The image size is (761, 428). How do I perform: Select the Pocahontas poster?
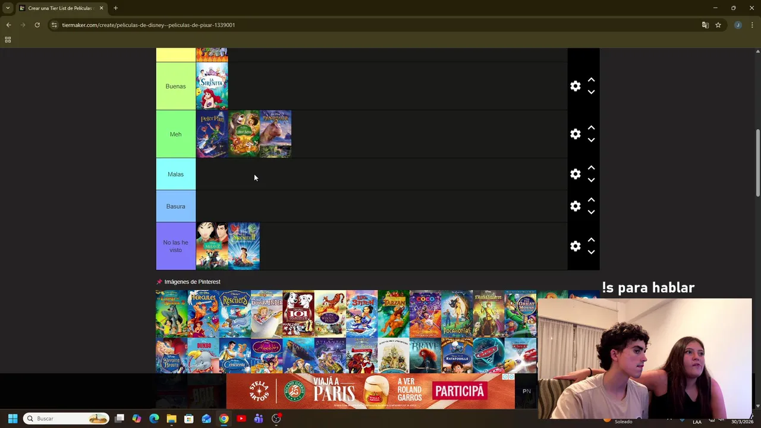pyautogui.click(x=457, y=314)
